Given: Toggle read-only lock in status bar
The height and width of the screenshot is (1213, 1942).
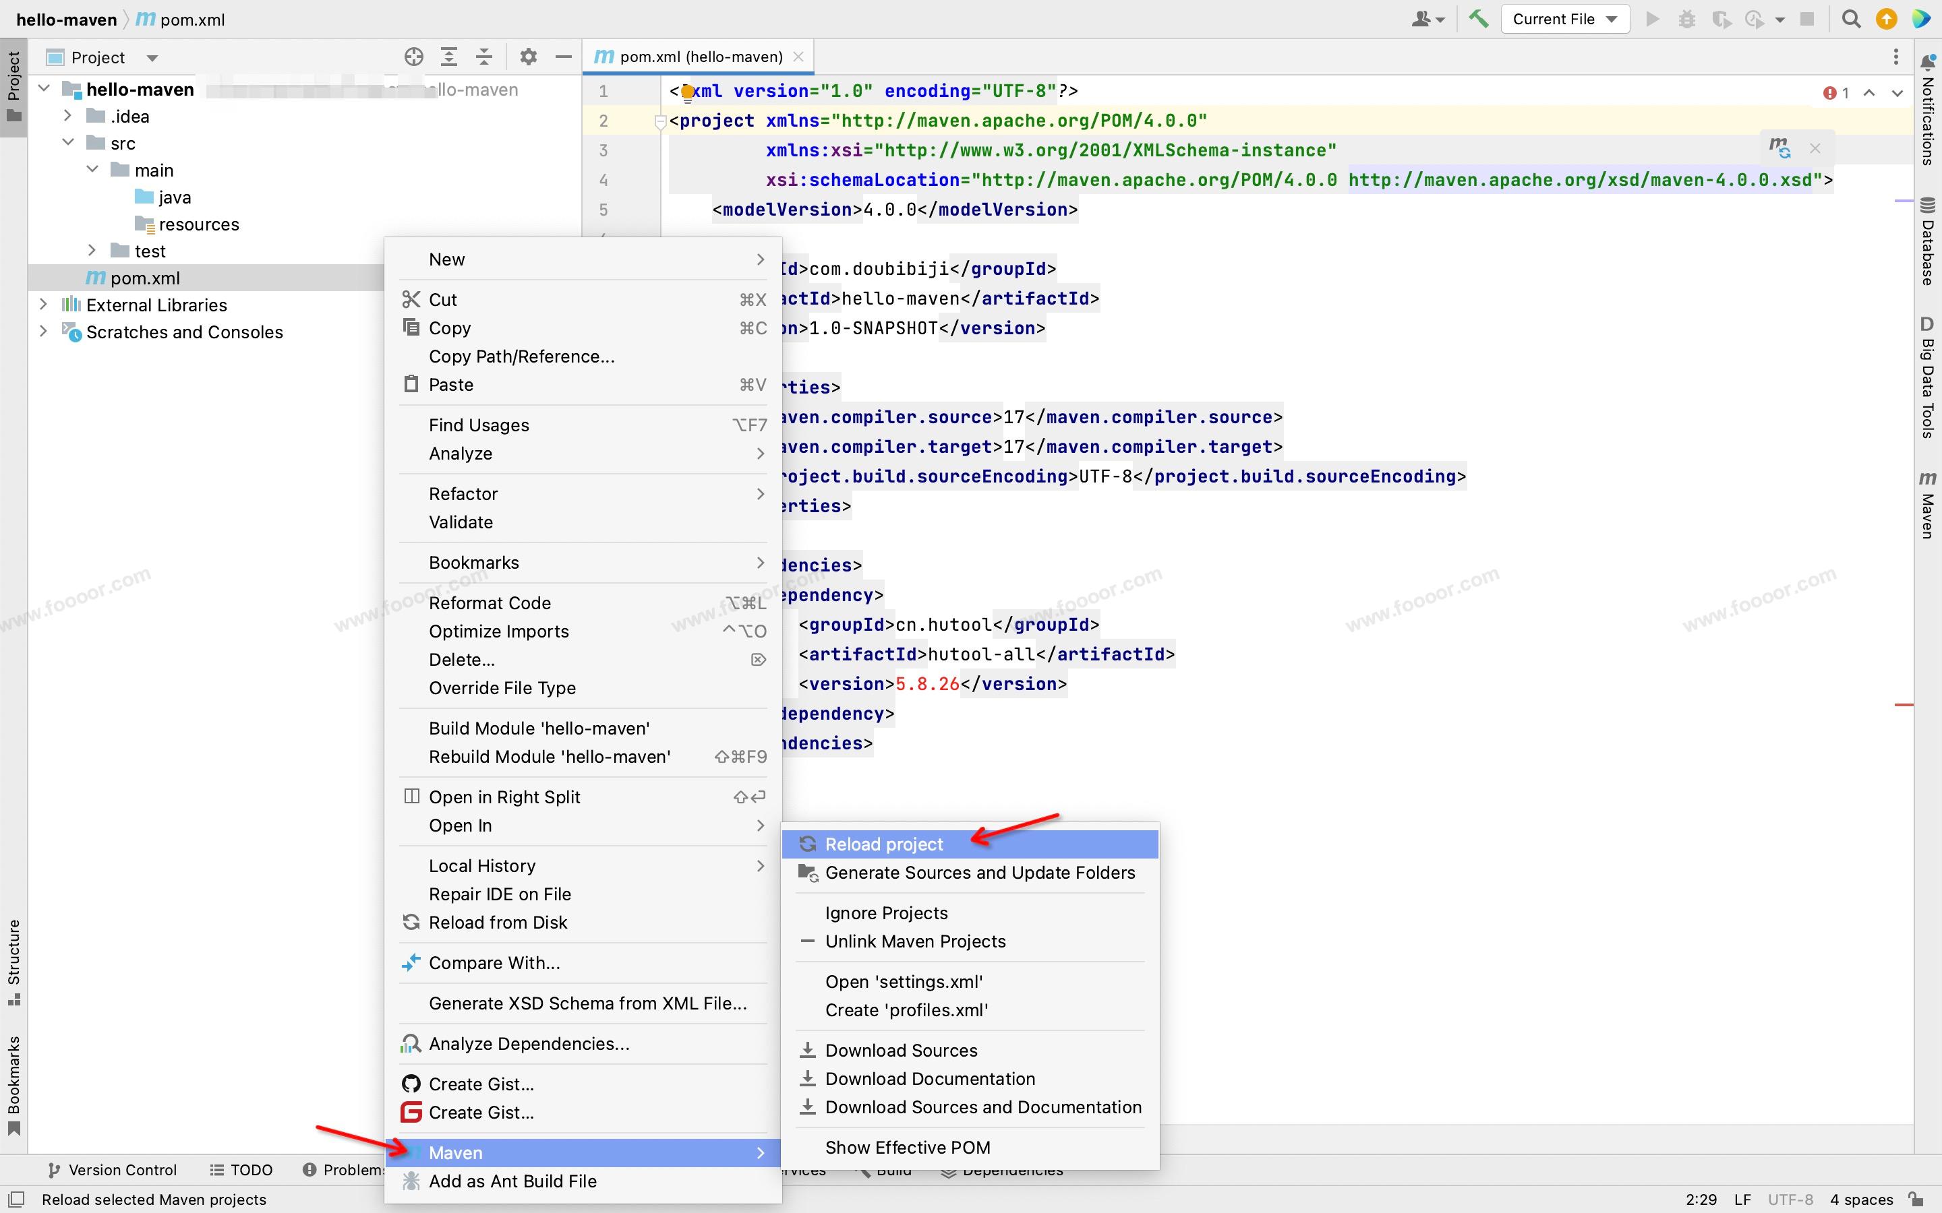Looking at the screenshot, I should [x=1915, y=1200].
